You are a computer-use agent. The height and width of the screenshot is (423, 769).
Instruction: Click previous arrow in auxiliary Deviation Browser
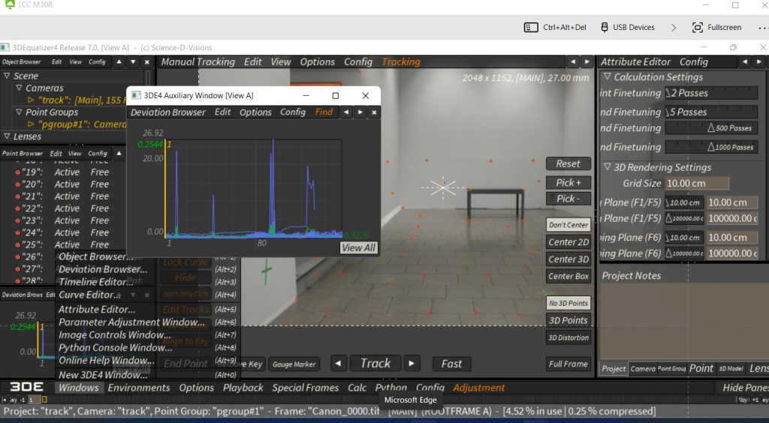point(346,112)
